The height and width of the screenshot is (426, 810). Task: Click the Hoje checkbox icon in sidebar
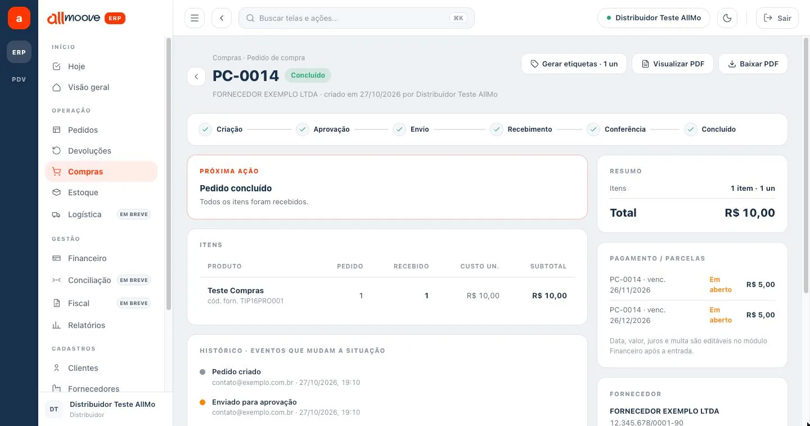coord(56,66)
